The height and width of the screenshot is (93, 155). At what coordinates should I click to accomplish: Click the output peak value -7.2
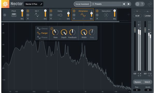(x=149, y=74)
